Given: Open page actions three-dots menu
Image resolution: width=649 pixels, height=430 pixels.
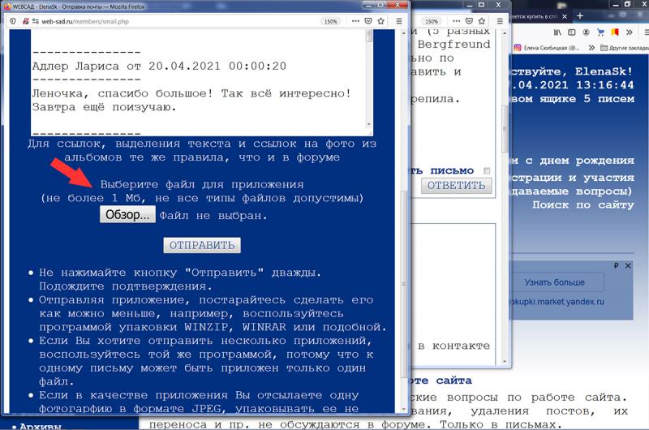Looking at the screenshot, I should [355, 21].
